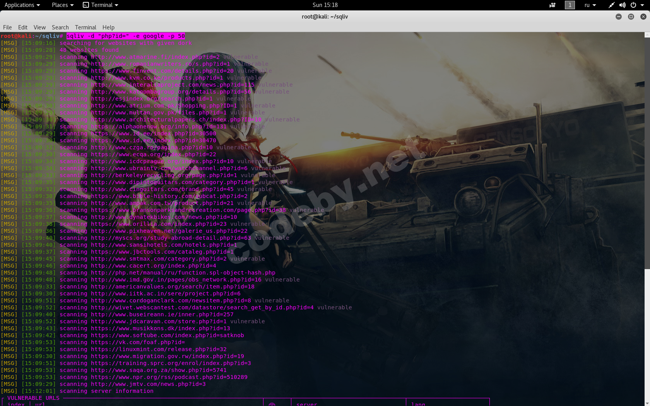Minimize the root@kali terminal window
Screen dimensions: 650x406
619,17
